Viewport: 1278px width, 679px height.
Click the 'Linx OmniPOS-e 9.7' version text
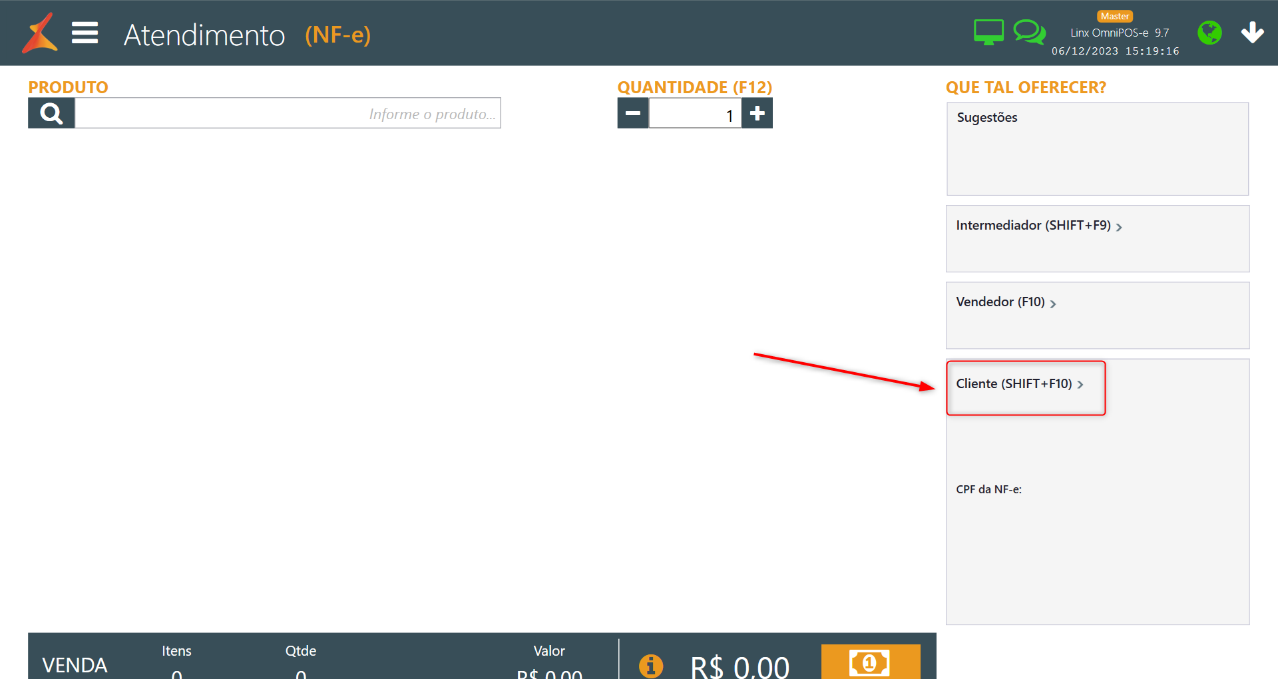point(1120,33)
